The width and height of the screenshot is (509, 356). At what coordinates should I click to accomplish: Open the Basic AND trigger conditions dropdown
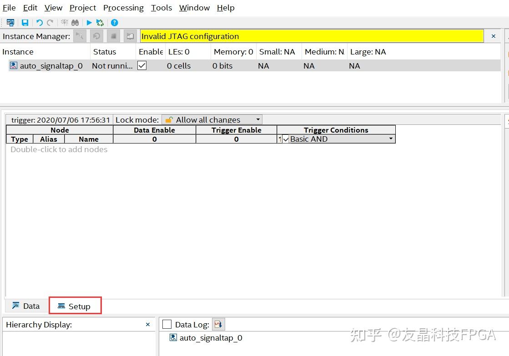(390, 139)
